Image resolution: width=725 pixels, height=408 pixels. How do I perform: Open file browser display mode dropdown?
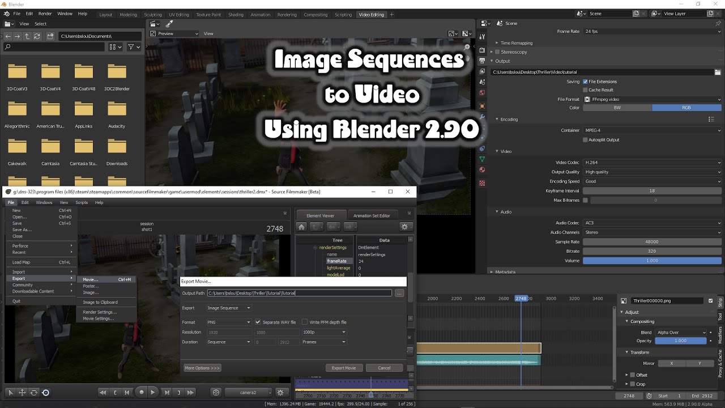point(115,47)
